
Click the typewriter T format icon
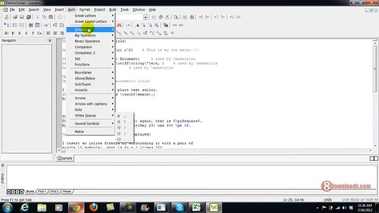[33, 33]
